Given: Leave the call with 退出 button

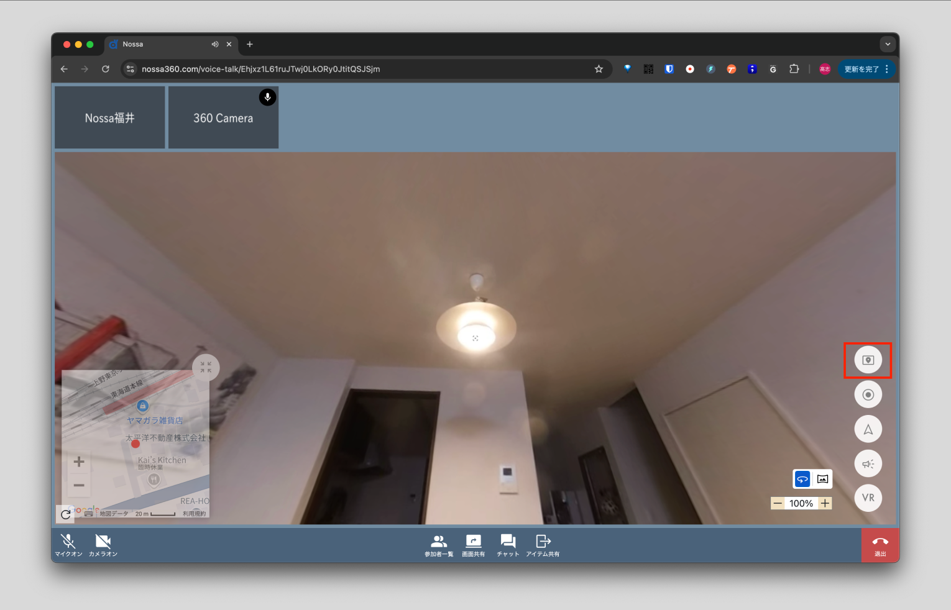Looking at the screenshot, I should [880, 545].
